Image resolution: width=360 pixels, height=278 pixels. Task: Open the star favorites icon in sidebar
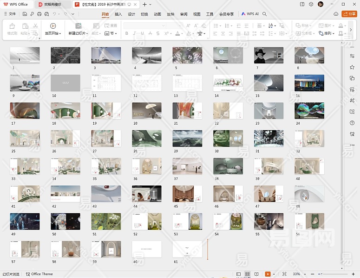point(352,67)
